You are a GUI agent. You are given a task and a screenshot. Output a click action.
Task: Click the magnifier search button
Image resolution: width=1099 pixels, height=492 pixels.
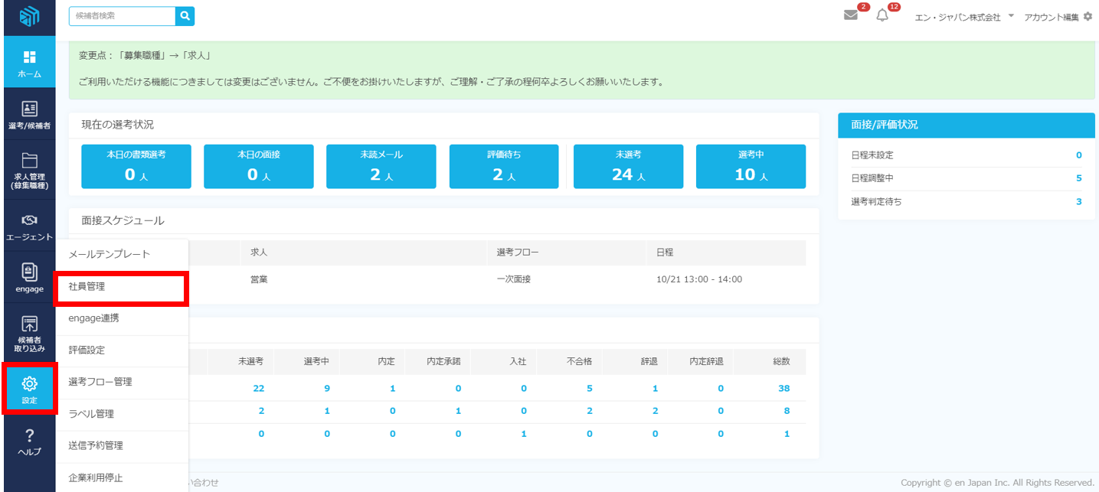tap(185, 16)
